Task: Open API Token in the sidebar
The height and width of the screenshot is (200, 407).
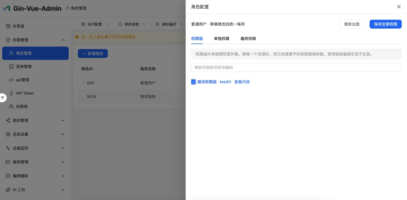Action: 35,93
